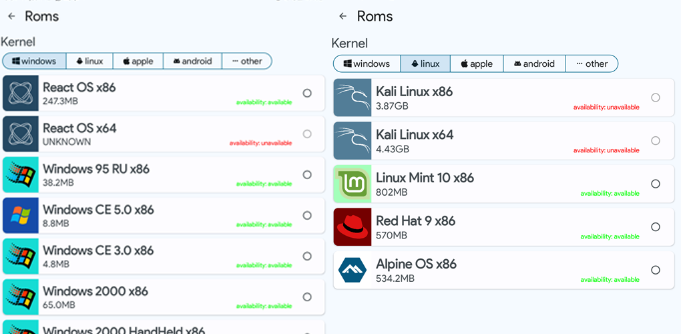Click the Red Hat 9 x86 hat logo
The height and width of the screenshot is (334, 681).
click(x=353, y=226)
